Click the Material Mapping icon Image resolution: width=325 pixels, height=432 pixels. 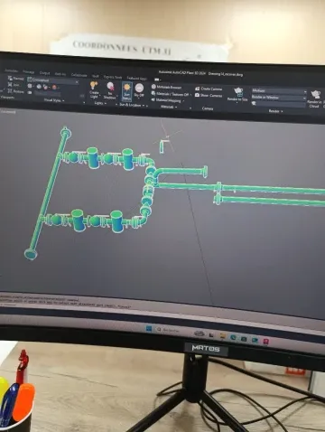(x=166, y=100)
